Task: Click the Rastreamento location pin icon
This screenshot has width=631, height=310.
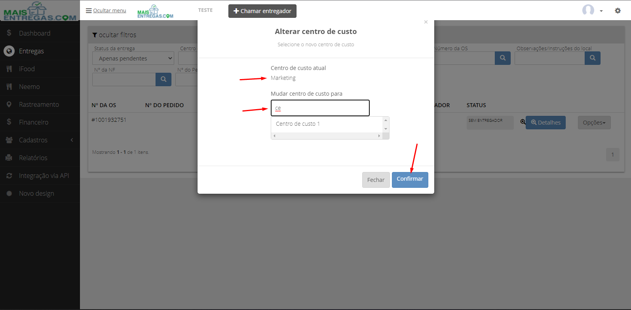Action: (x=9, y=104)
